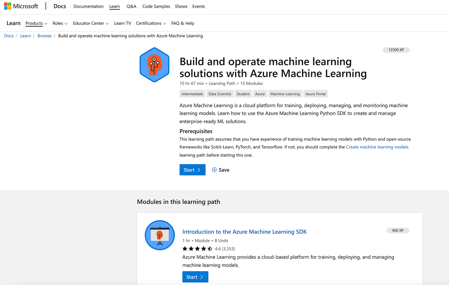Screen dimensions: 449x285
Task: Click the Data Scientist tag
Action: pyautogui.click(x=220, y=94)
